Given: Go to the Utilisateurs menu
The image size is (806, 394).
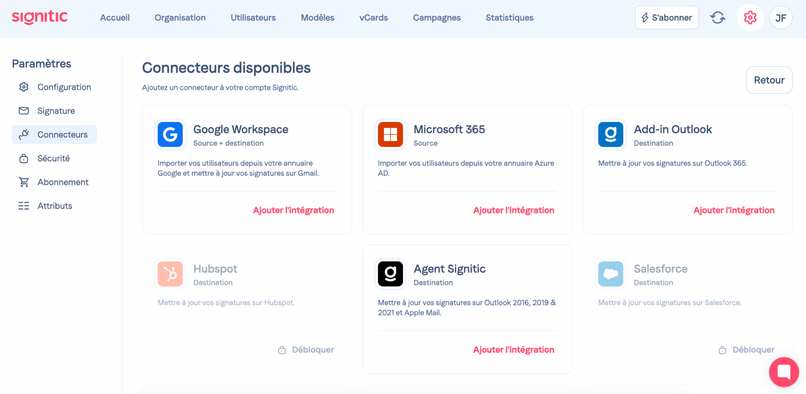Looking at the screenshot, I should click(x=253, y=18).
